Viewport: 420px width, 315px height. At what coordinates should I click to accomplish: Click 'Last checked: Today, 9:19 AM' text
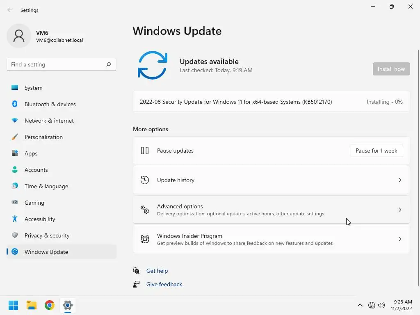pyautogui.click(x=216, y=70)
